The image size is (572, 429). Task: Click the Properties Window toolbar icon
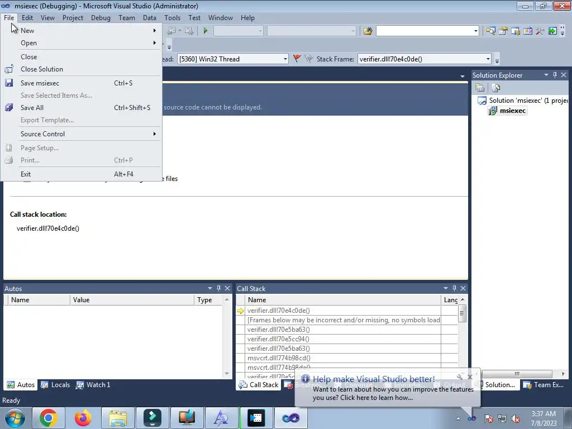click(503, 31)
